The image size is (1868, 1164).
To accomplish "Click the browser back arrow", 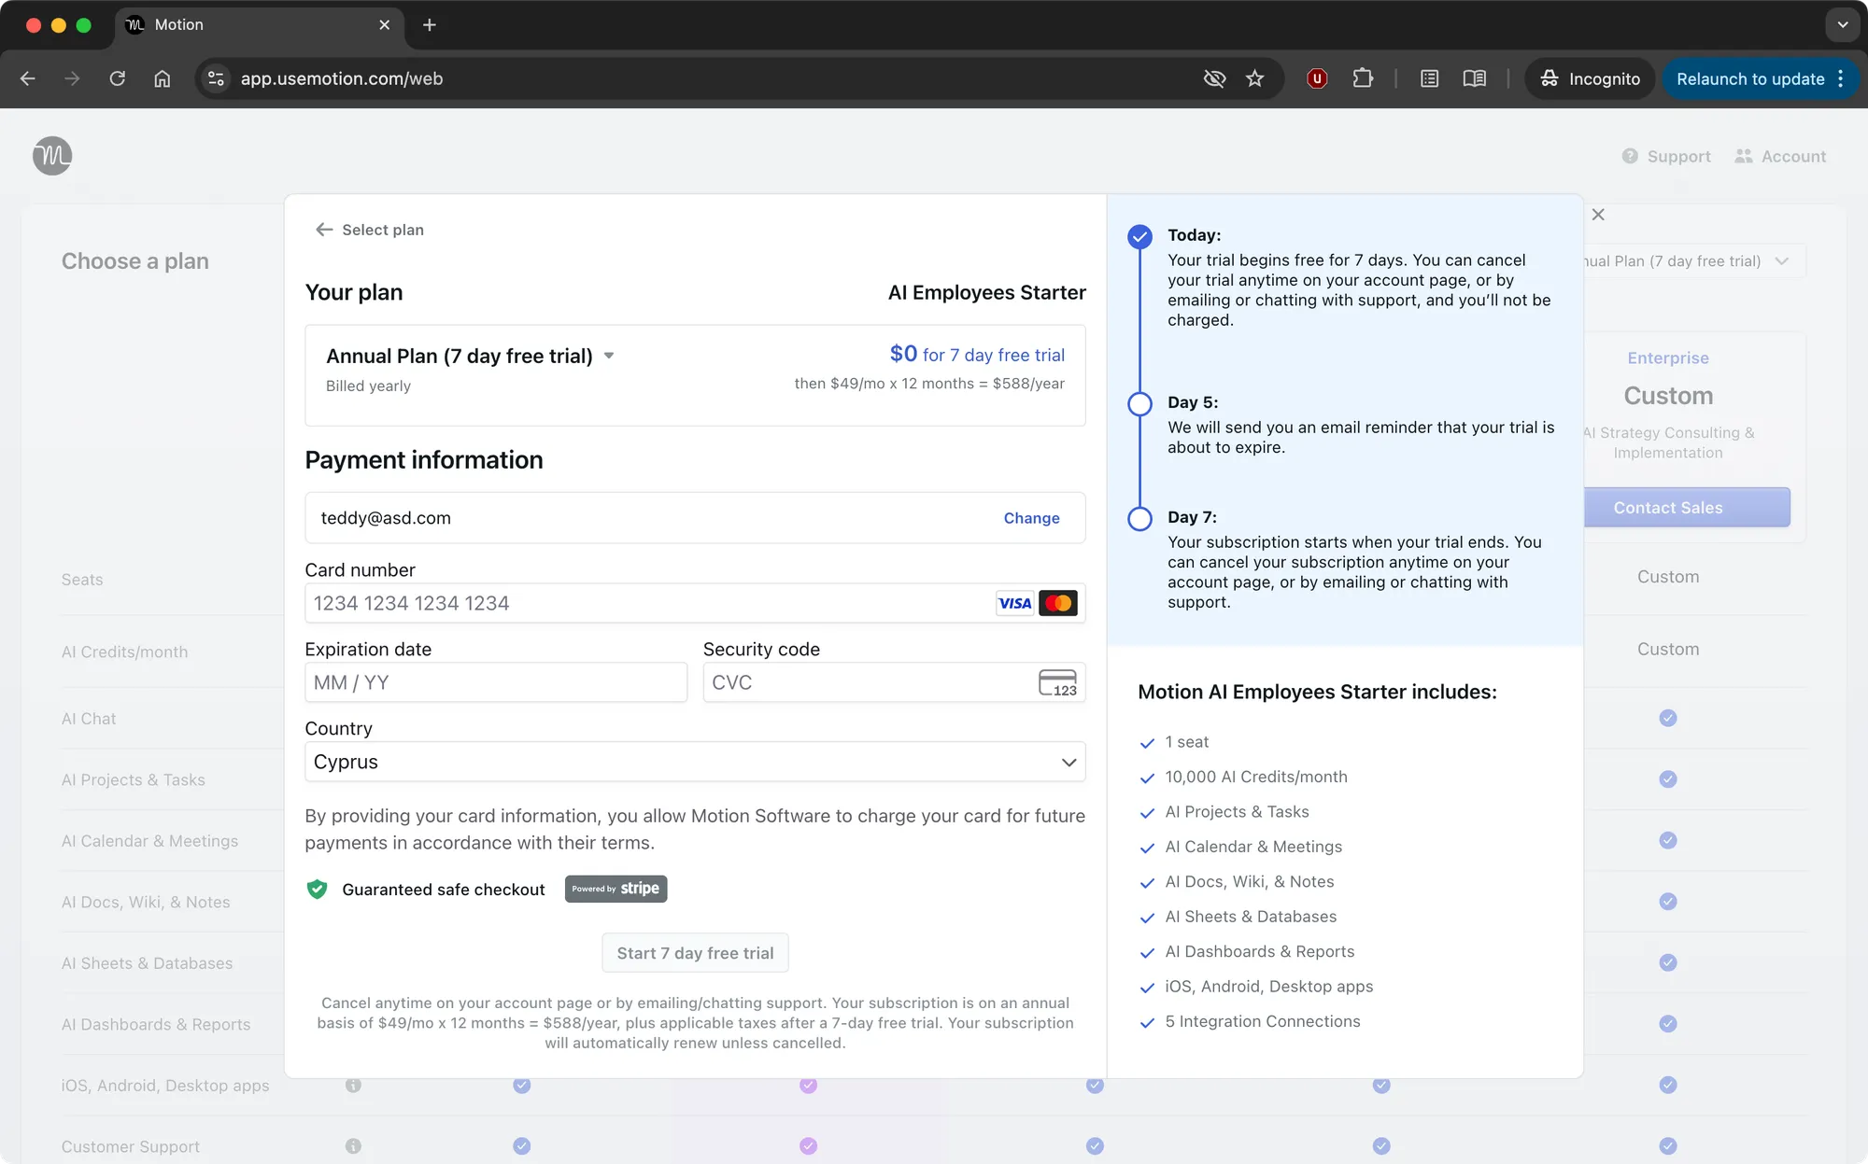I will coord(28,78).
